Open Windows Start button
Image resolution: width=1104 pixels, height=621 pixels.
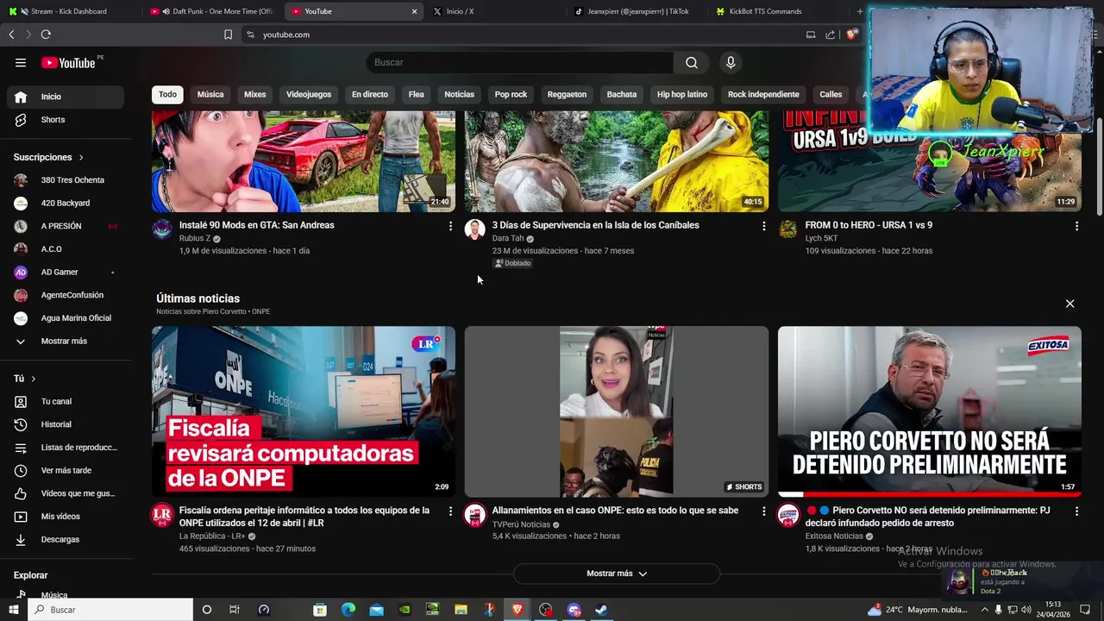[14, 610]
